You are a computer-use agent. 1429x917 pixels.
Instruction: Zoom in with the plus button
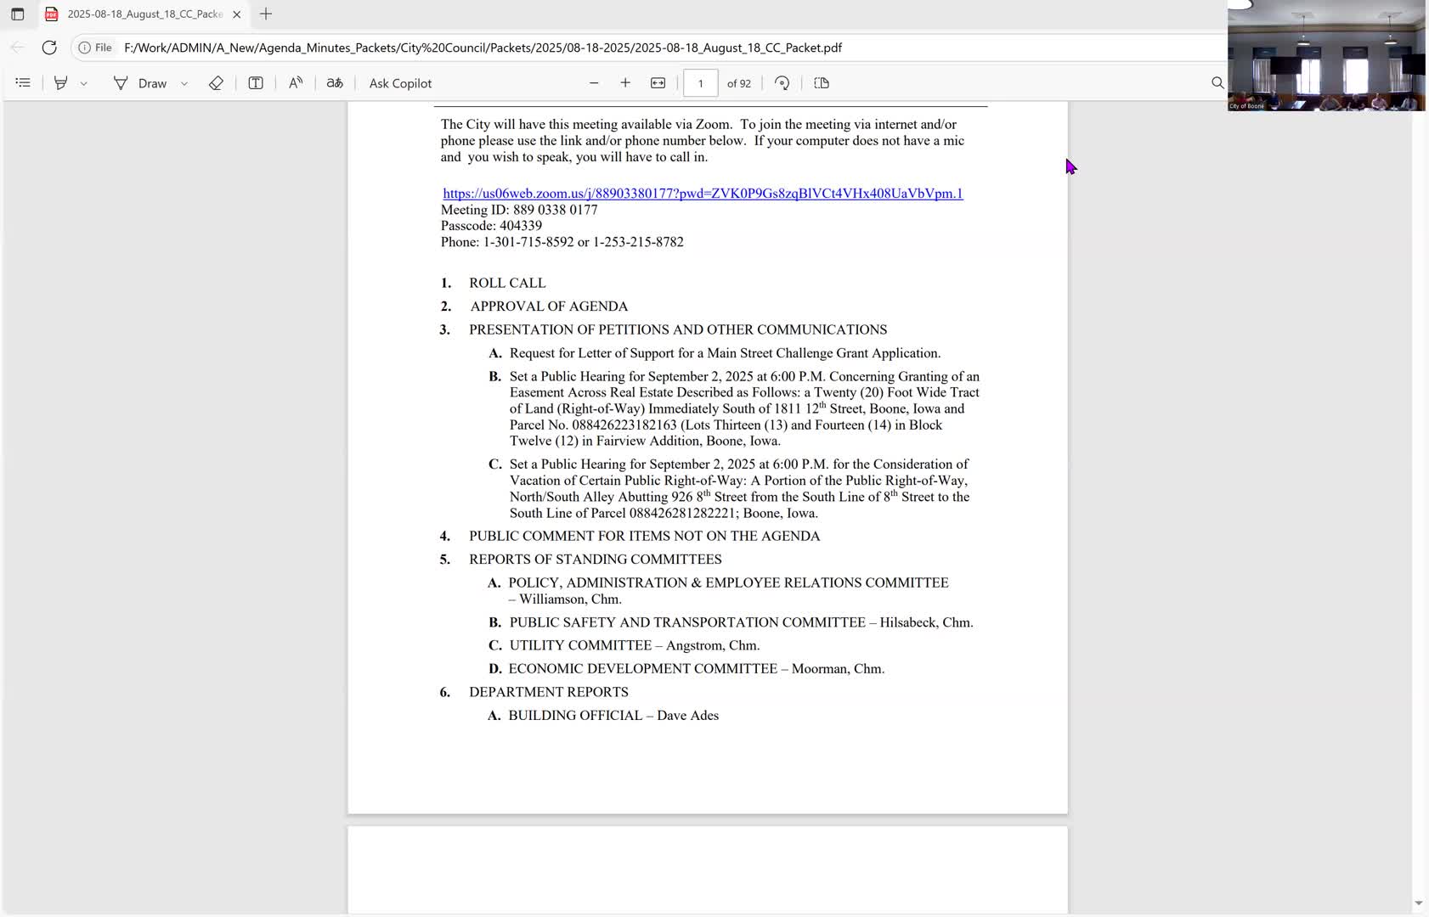(x=625, y=83)
